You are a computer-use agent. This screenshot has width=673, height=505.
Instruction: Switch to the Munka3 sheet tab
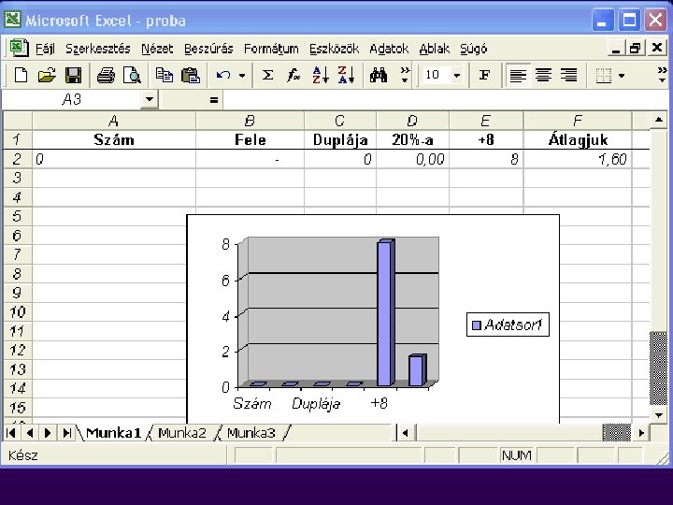[251, 433]
